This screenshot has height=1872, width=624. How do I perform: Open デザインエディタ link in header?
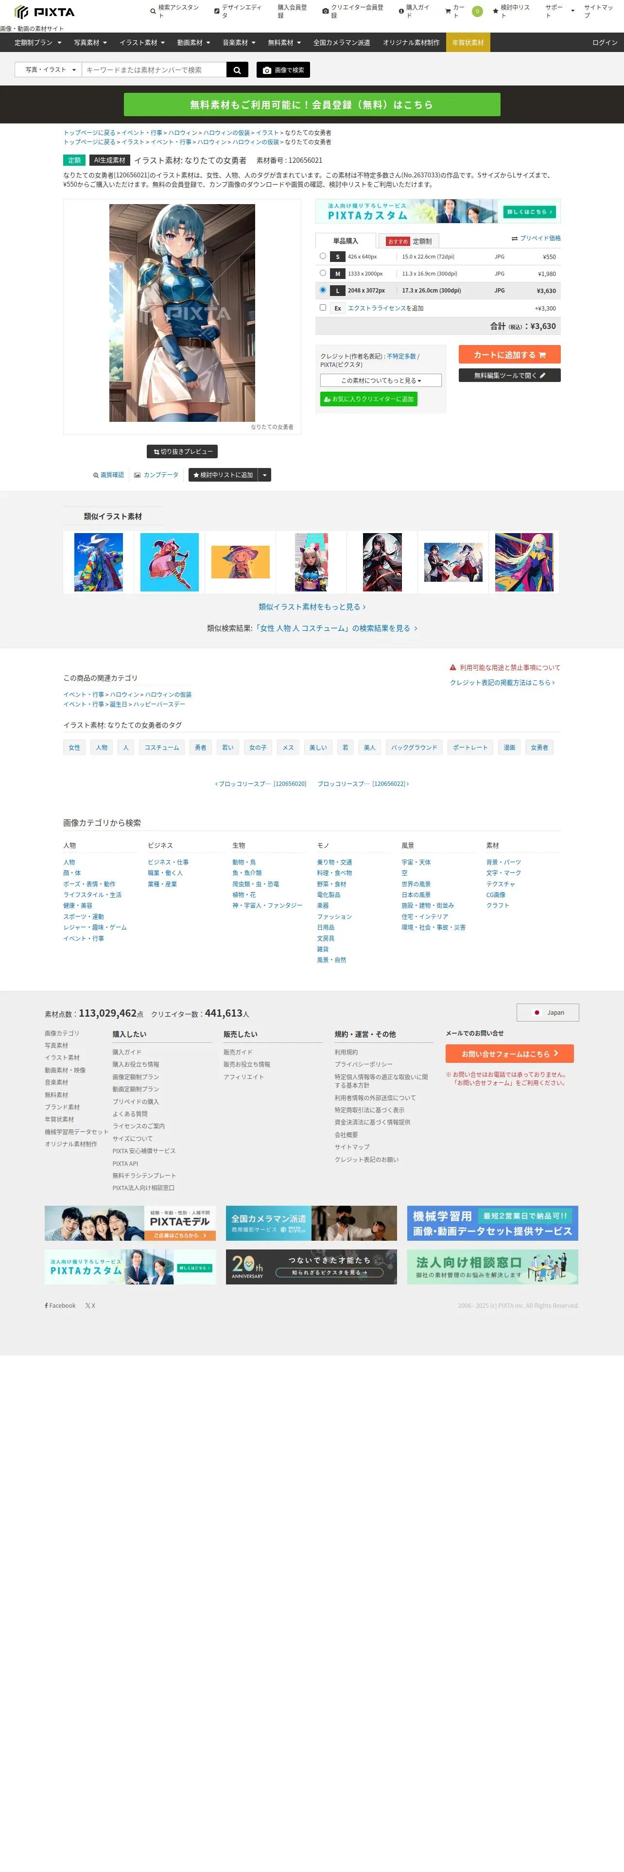pyautogui.click(x=238, y=11)
